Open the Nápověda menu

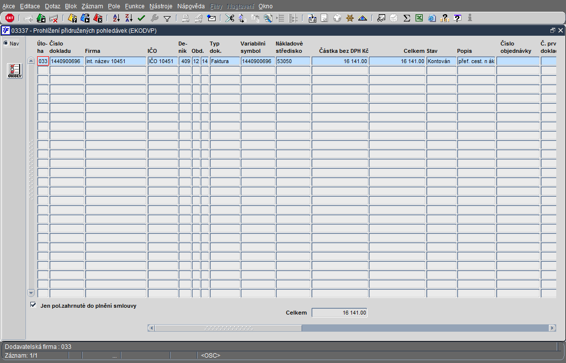pos(191,6)
